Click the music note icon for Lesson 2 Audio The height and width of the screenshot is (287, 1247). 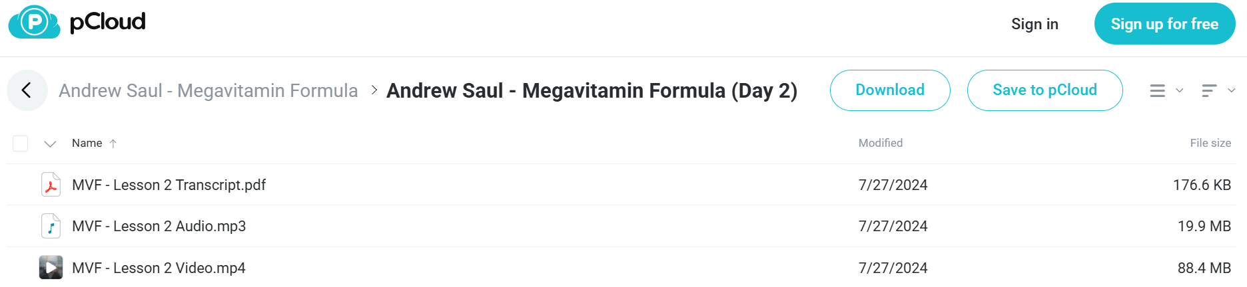click(x=51, y=226)
